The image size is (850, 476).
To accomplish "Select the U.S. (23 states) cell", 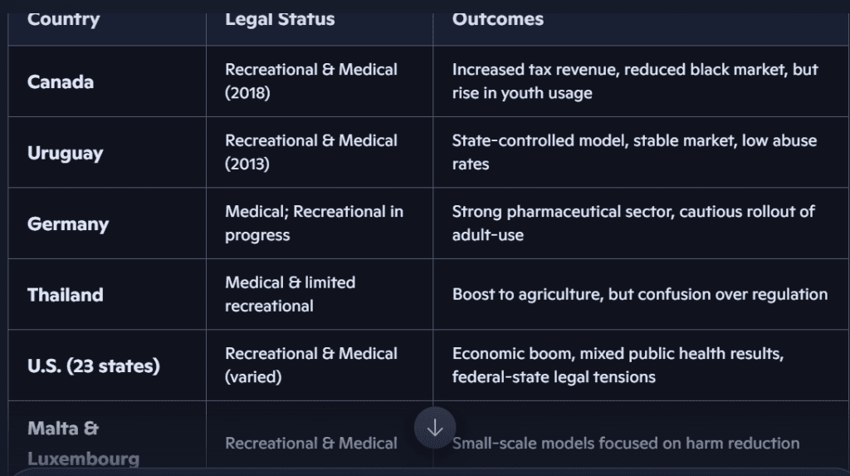I will 93,366.
